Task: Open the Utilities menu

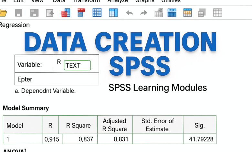Action: [x=171, y=1]
